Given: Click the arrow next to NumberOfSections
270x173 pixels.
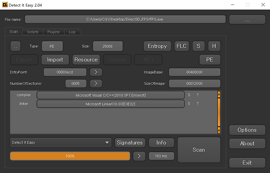Looking at the screenshot, I should pyautogui.click(x=96, y=83).
